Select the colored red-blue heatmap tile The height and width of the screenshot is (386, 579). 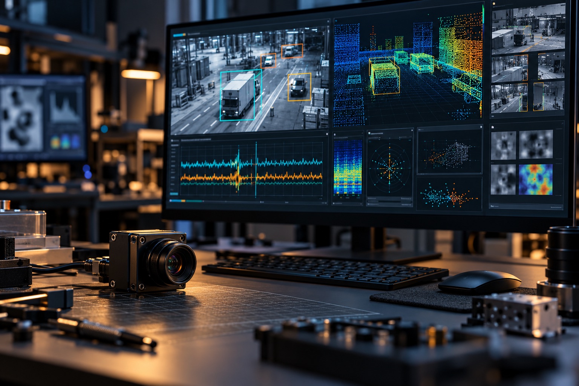[x=535, y=179]
